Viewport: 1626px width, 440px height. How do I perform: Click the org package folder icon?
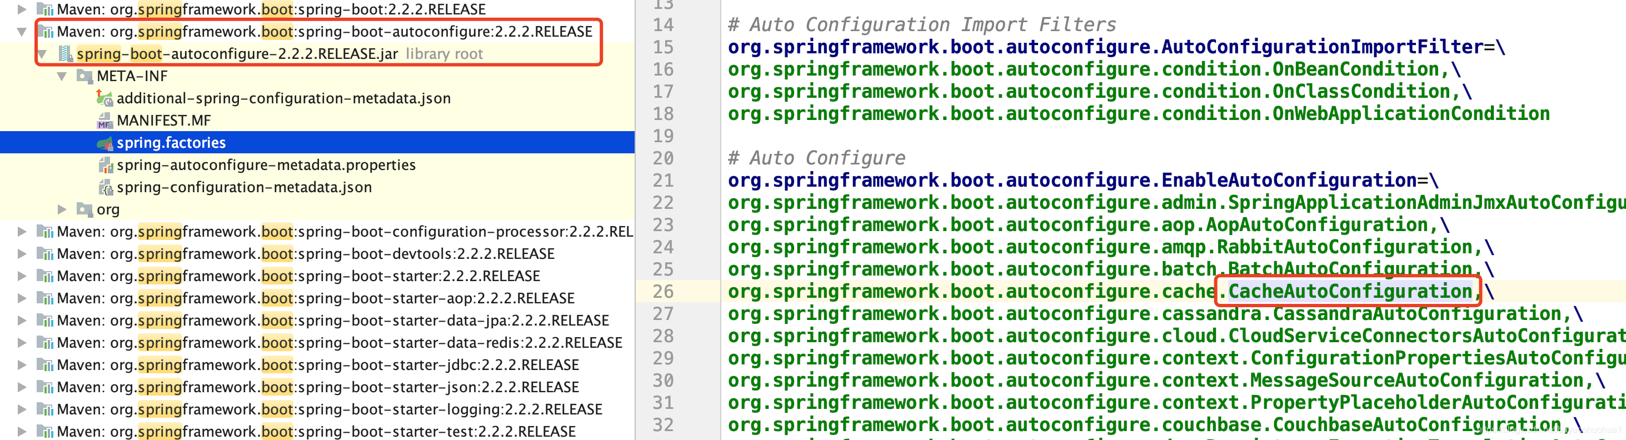pos(84,209)
